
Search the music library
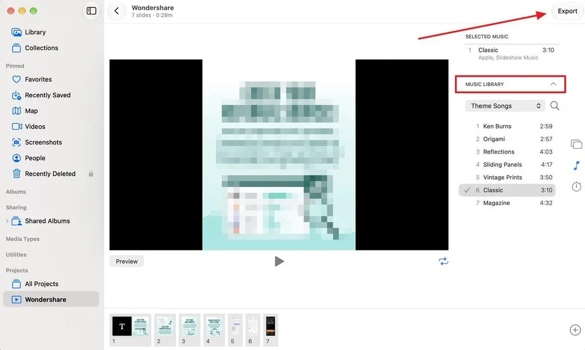coord(555,106)
